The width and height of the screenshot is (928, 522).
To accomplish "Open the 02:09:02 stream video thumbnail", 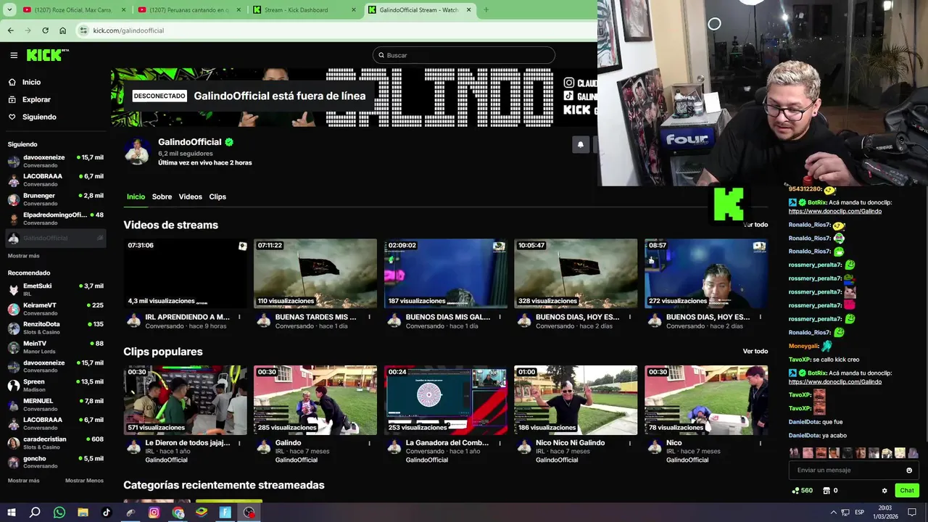I will pos(446,273).
